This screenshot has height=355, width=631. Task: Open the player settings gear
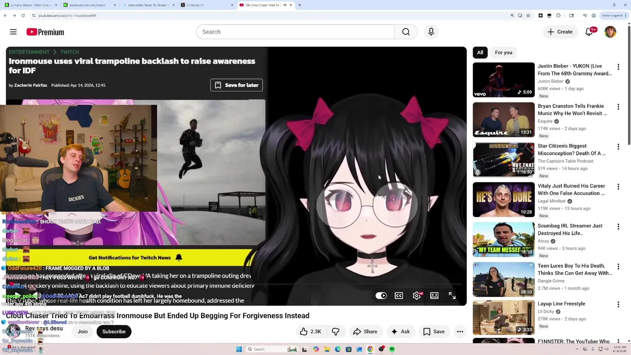(417, 295)
